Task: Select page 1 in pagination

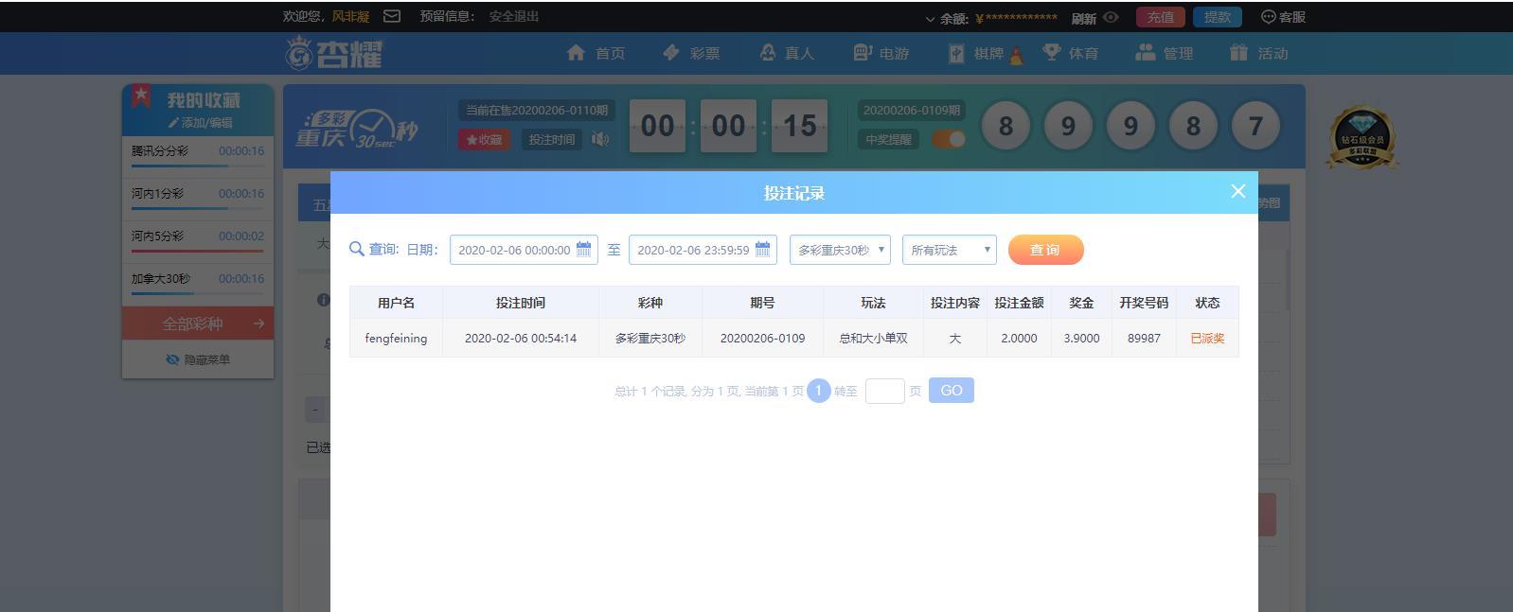Action: coord(819,391)
